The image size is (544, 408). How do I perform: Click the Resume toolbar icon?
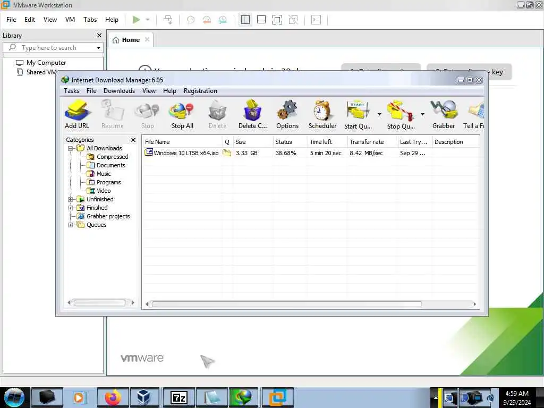pyautogui.click(x=113, y=115)
